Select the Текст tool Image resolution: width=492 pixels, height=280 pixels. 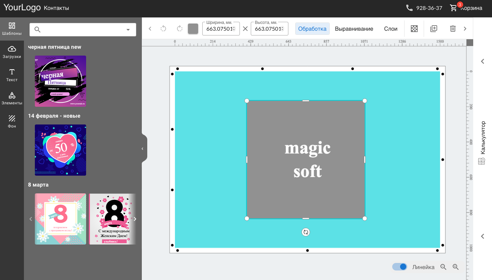[12, 75]
